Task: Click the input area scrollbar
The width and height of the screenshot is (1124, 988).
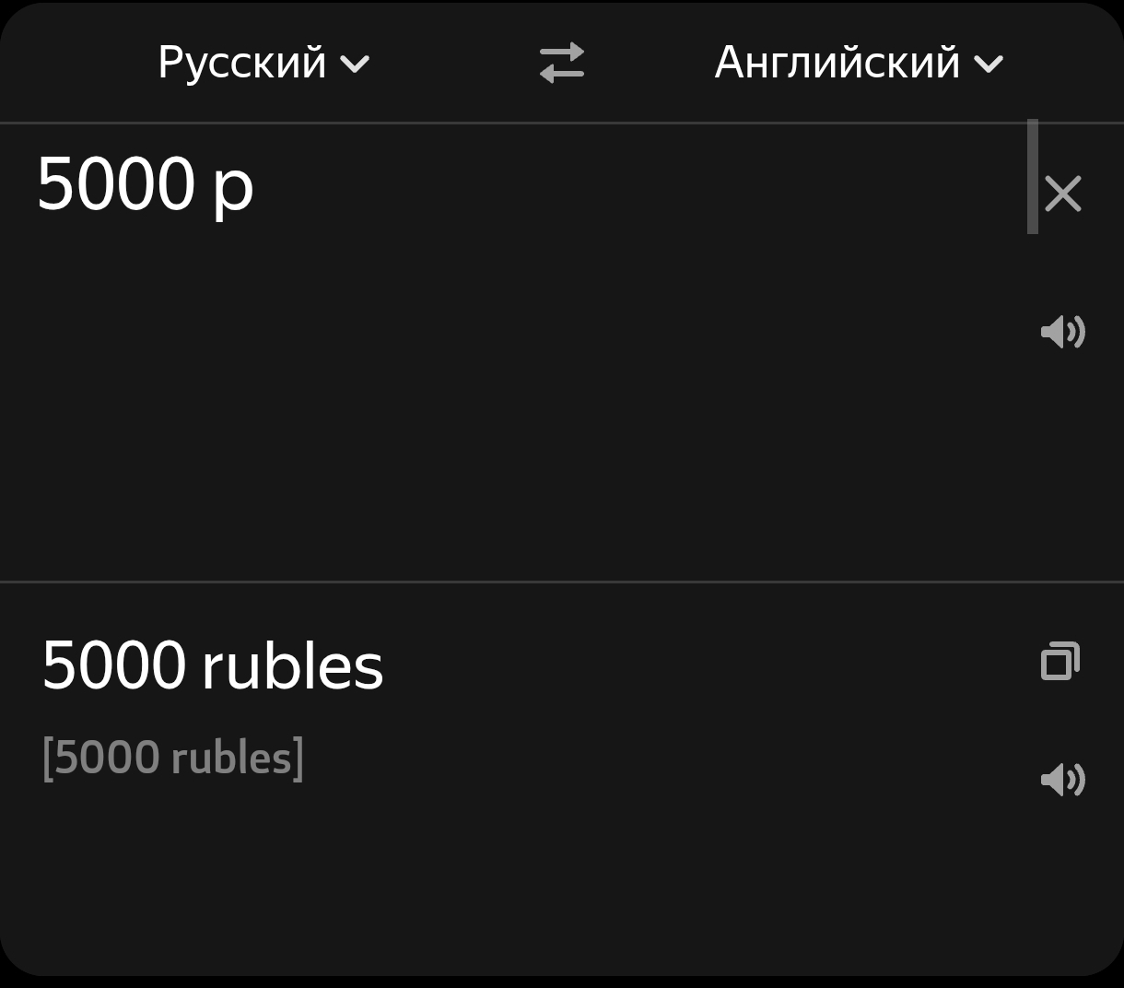Action: tap(1033, 177)
